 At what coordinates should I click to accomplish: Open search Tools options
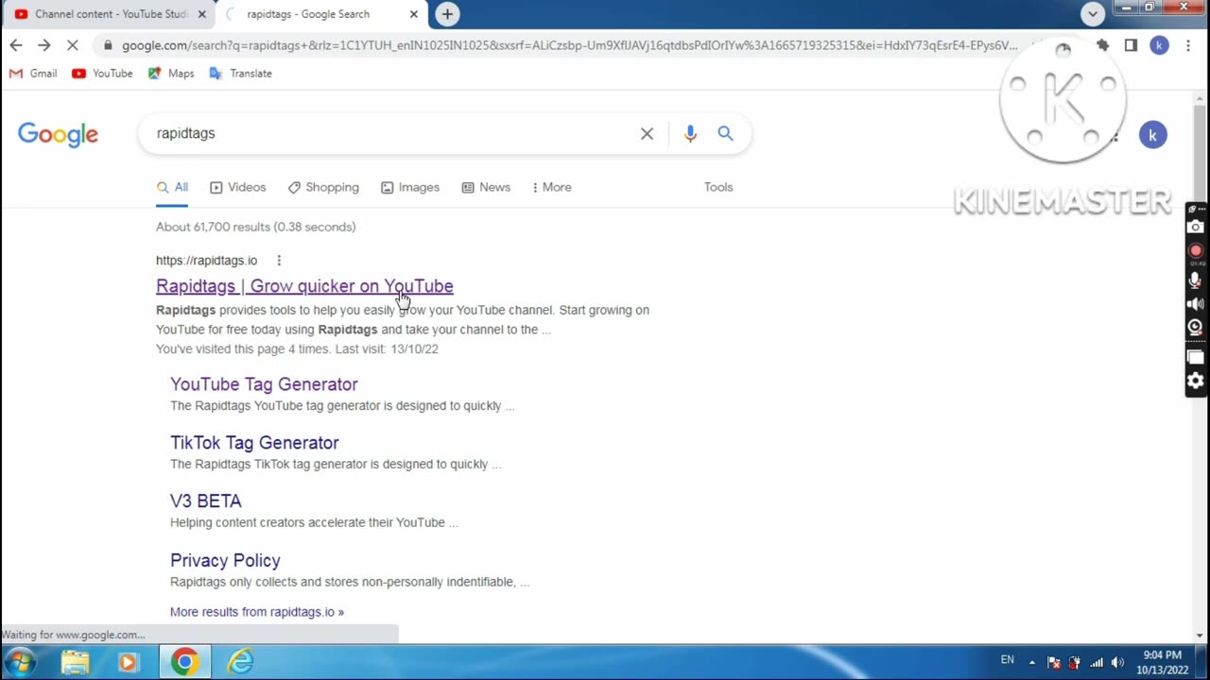pyautogui.click(x=718, y=187)
